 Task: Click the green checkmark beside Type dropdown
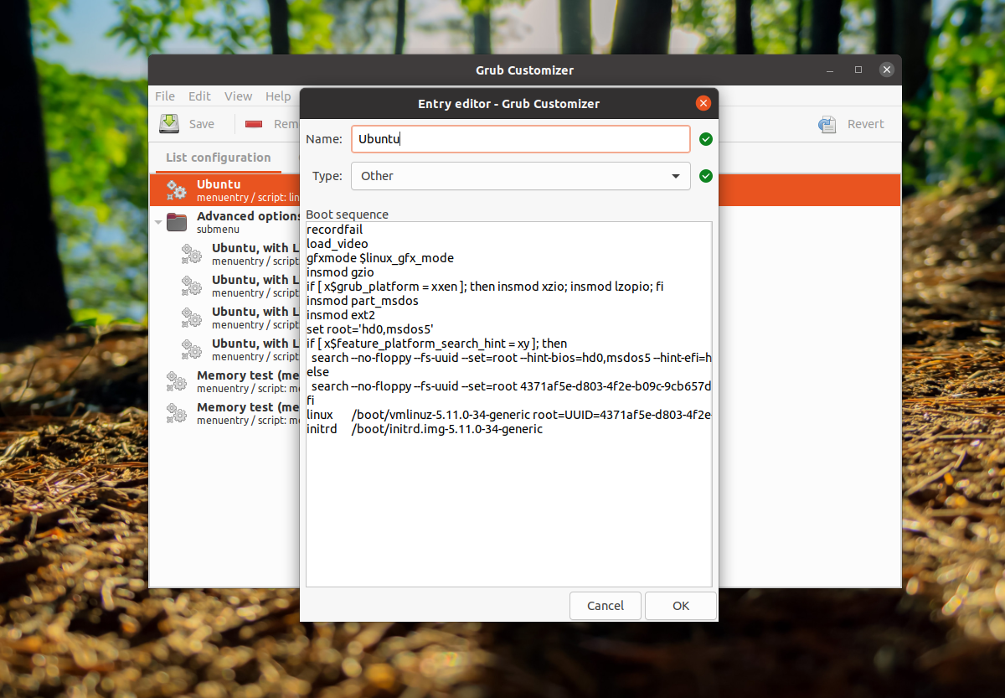pos(706,176)
